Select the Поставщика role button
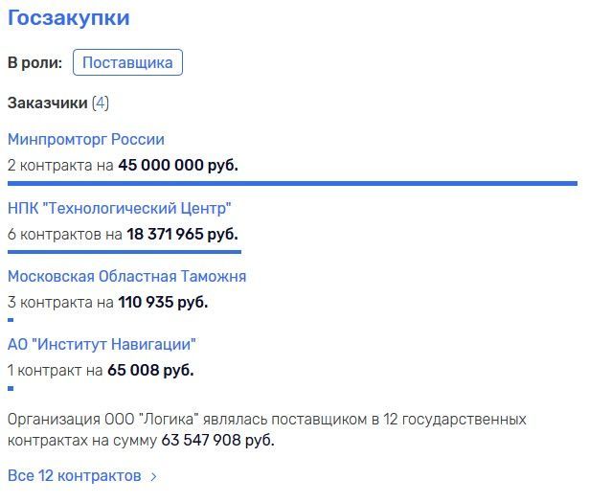 click(x=127, y=62)
